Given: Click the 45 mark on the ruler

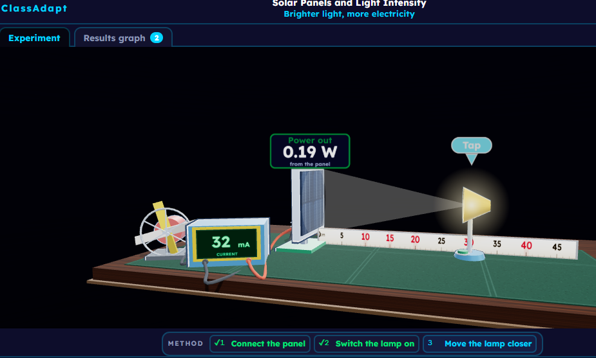Looking at the screenshot, I should (557, 247).
